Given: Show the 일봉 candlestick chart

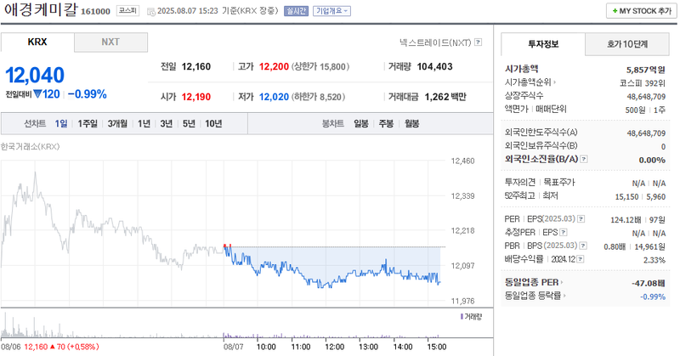Looking at the screenshot, I should [x=360, y=123].
